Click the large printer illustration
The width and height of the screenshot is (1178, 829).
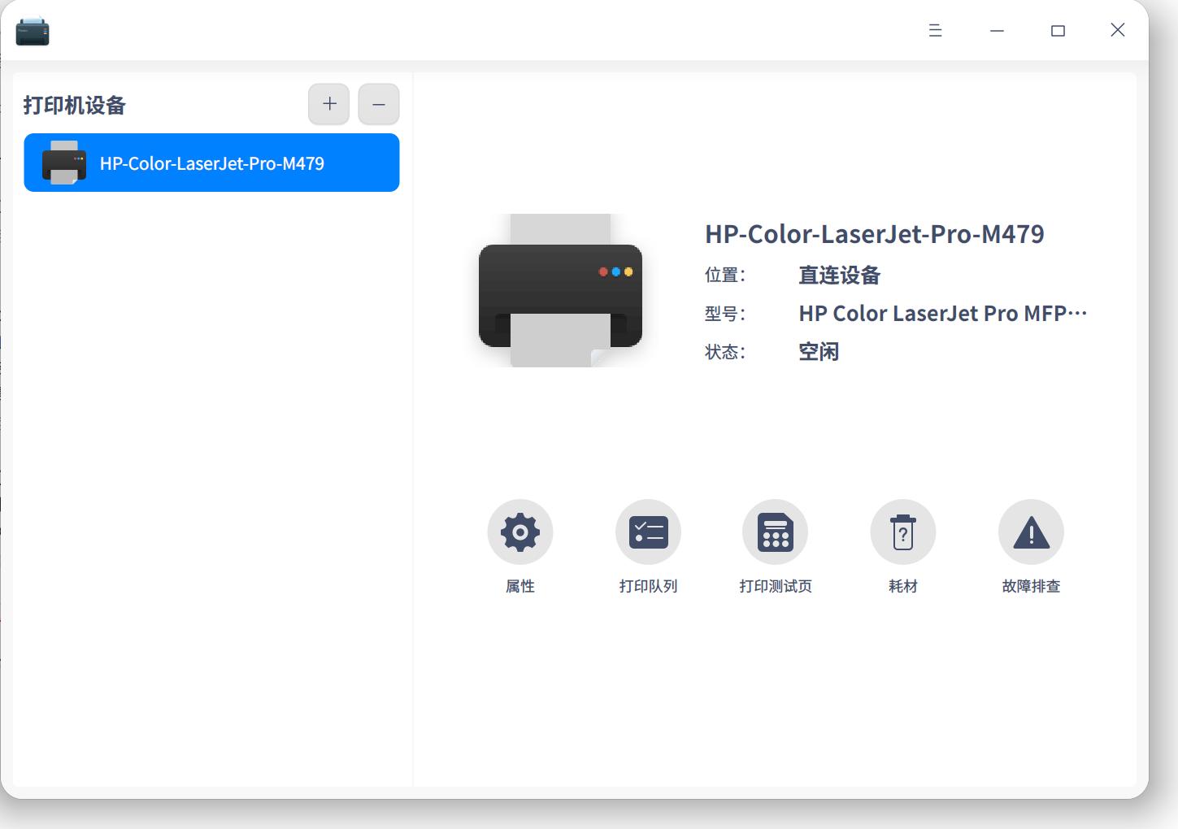561,290
